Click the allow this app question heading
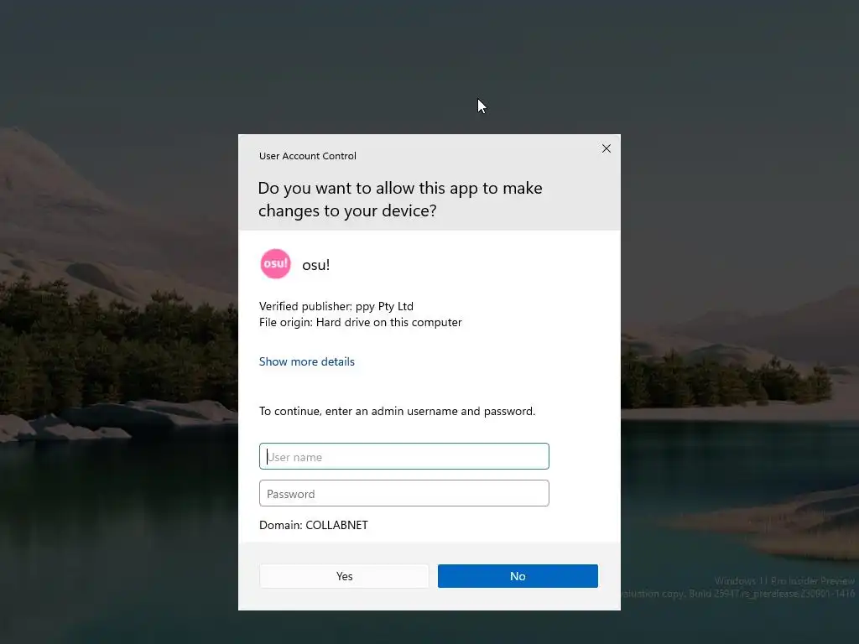The height and width of the screenshot is (644, 859). 400,199
